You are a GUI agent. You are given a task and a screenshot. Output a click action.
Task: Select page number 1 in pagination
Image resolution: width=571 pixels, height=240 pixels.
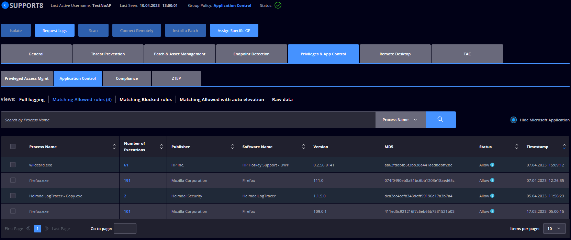click(x=37, y=228)
